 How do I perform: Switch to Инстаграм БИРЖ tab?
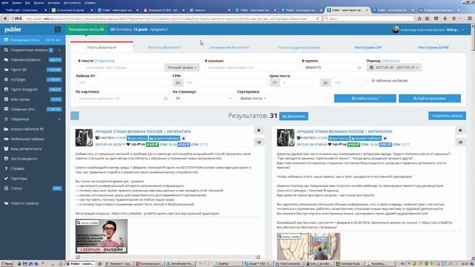click(x=433, y=47)
